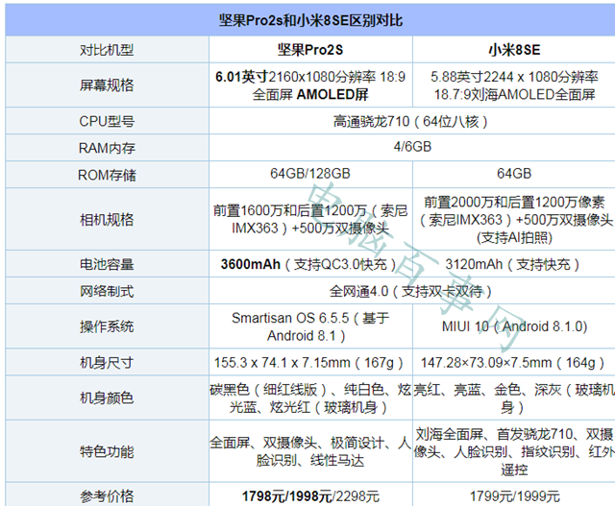
Task: Click the 屏幕规格 row label
Action: pos(106,85)
